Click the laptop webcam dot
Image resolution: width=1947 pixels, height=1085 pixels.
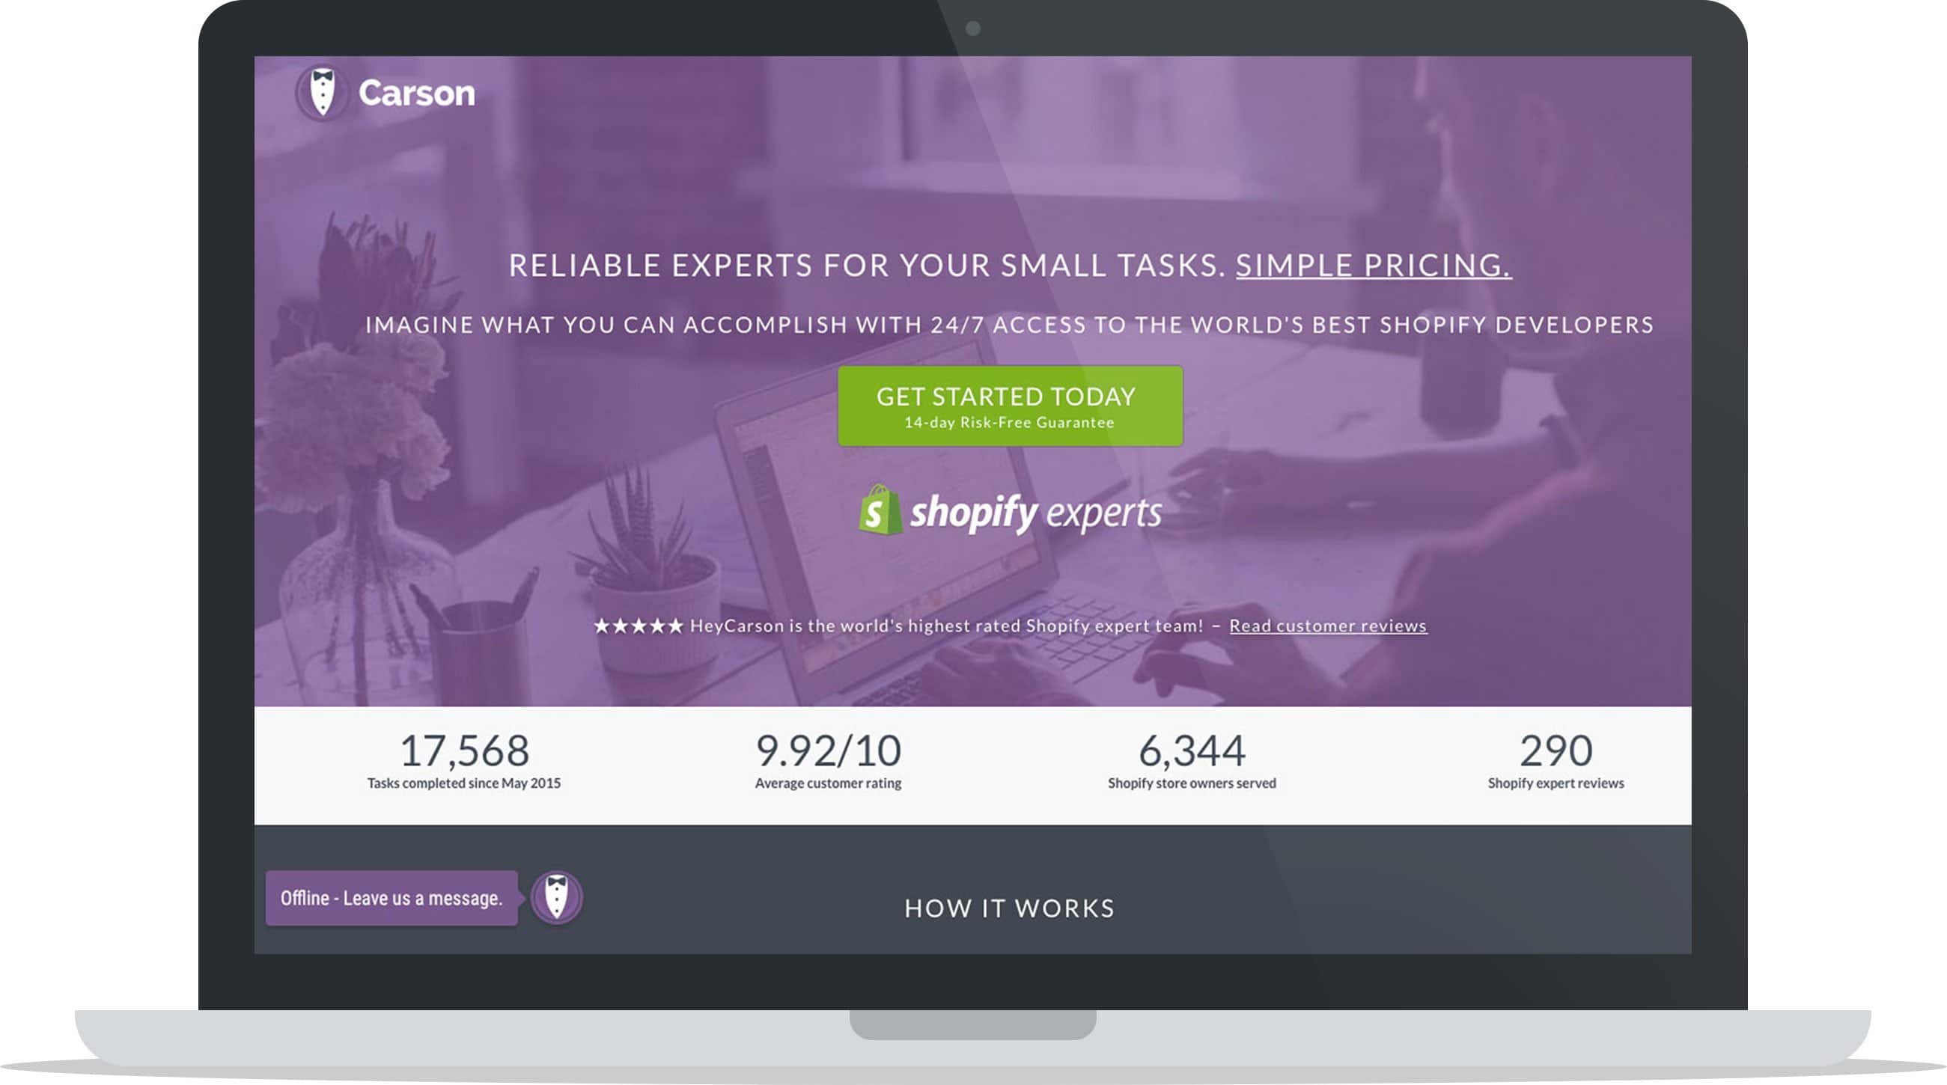[x=973, y=28]
